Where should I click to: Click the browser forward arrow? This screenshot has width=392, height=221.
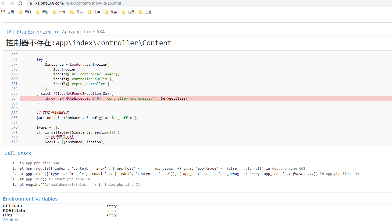pyautogui.click(x=12, y=3)
